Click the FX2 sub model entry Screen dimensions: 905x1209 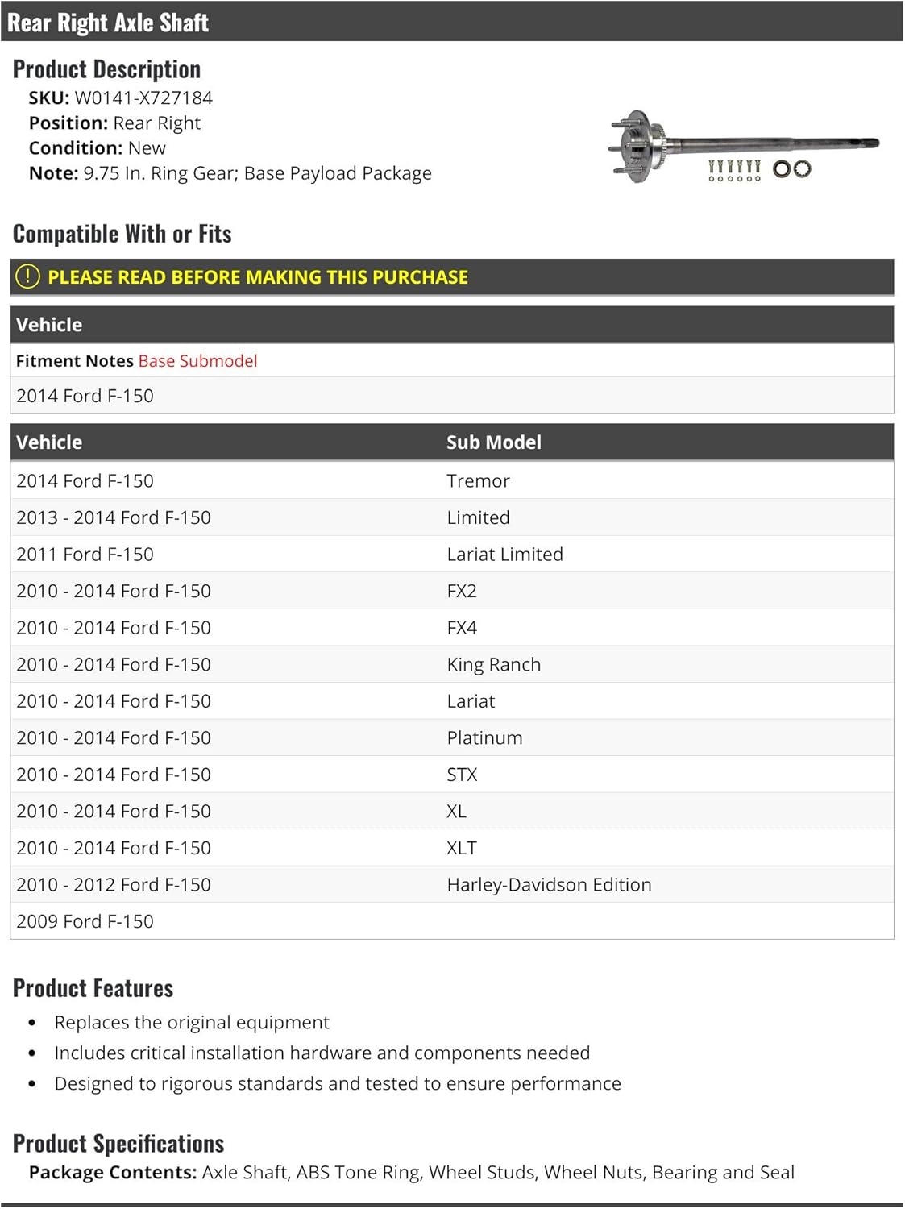coord(462,591)
